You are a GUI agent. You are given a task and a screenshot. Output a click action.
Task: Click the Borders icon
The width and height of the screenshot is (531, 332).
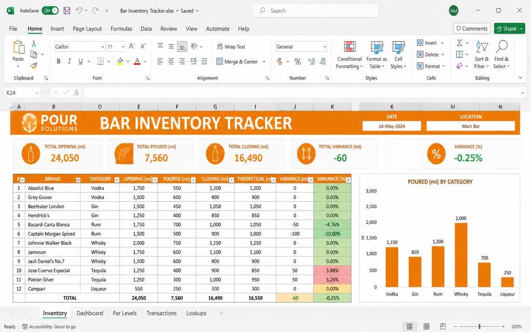pos(100,61)
